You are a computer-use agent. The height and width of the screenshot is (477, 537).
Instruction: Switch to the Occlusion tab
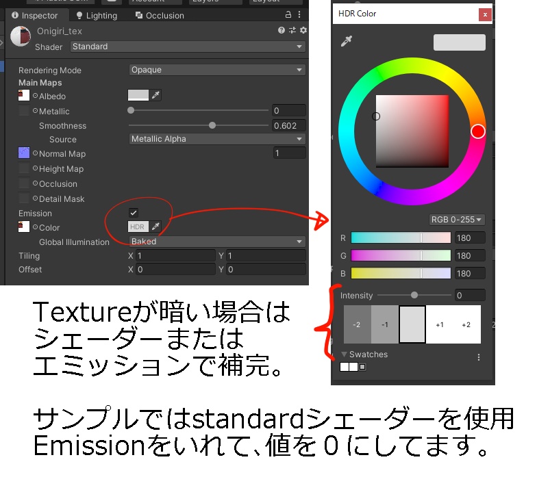point(160,15)
